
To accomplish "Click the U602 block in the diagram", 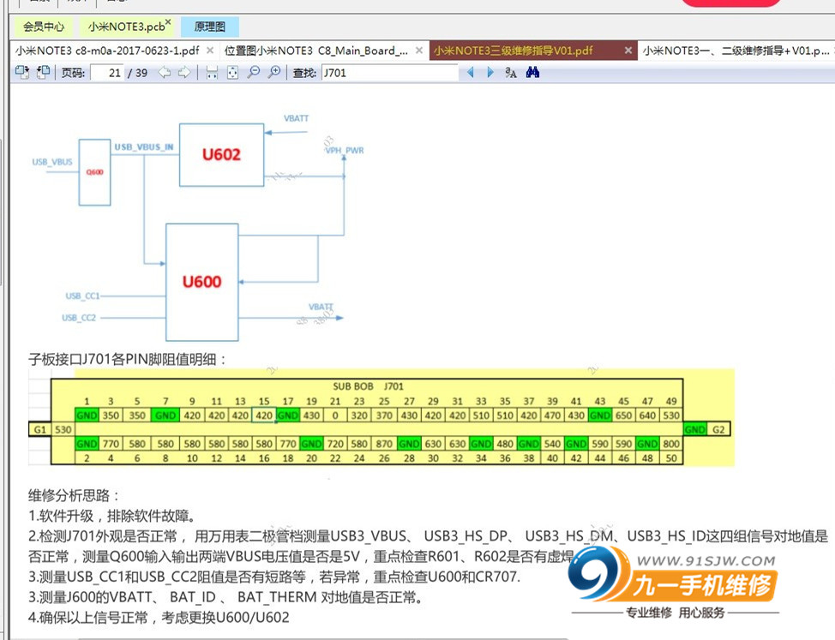I will 221,155.
